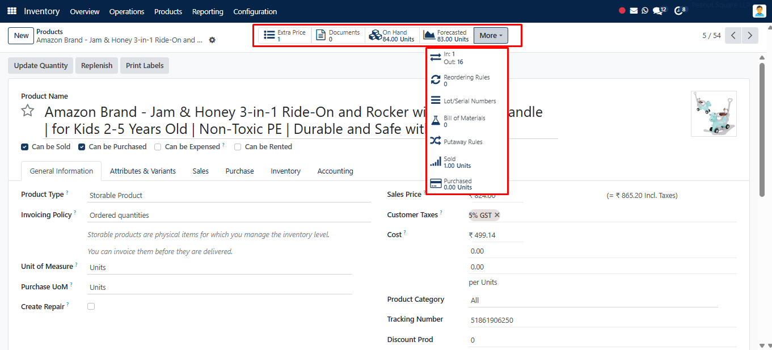Image resolution: width=772 pixels, height=350 pixels.
Task: Remove the 5% GST tax tag
Action: (497, 215)
